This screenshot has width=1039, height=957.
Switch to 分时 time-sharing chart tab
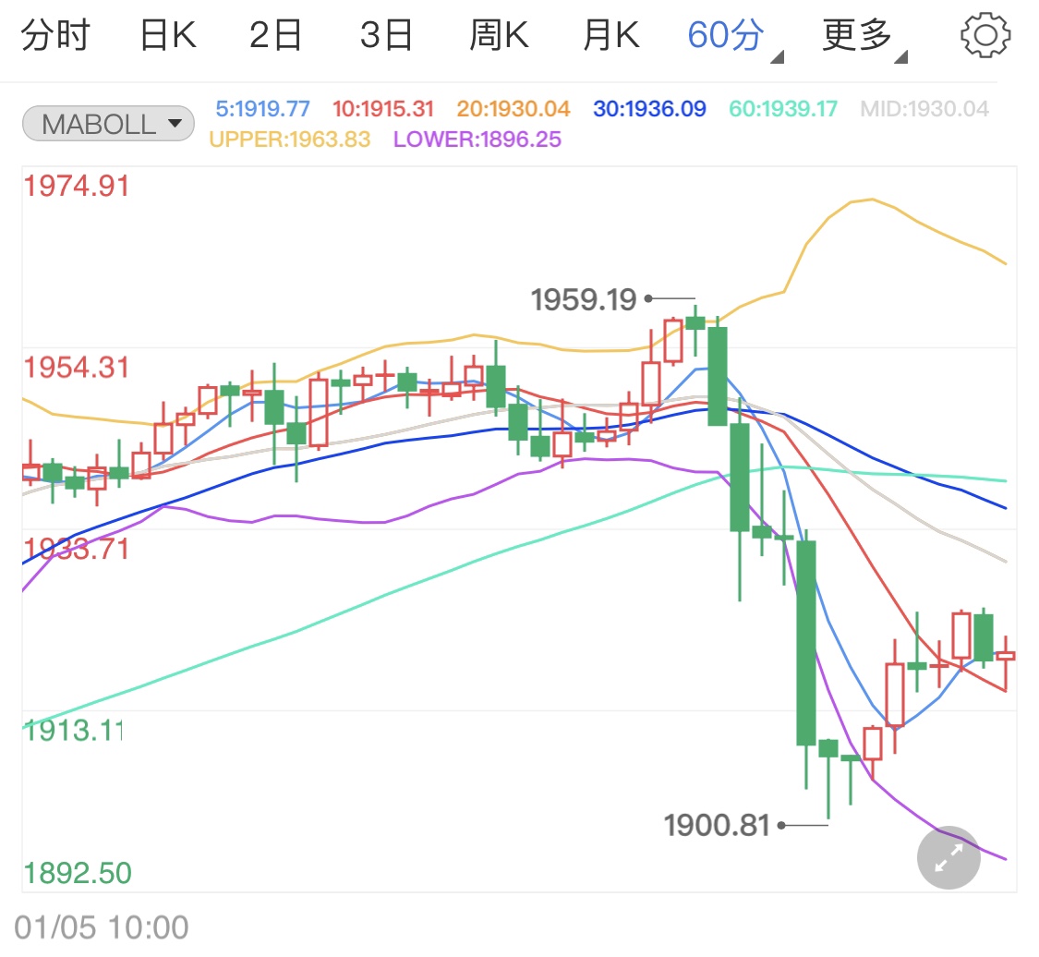tap(55, 35)
